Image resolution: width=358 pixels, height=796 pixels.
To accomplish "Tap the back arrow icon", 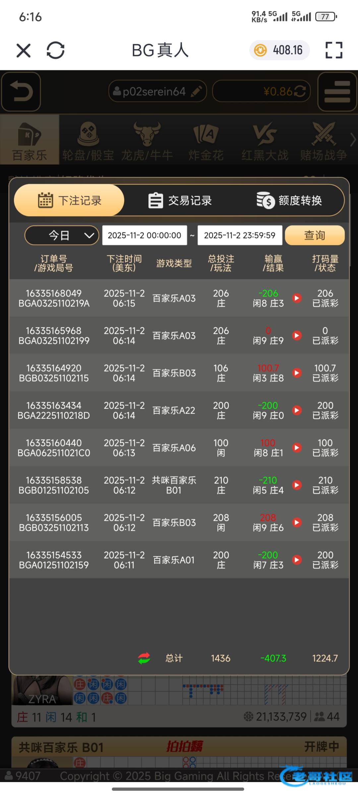I will coord(21,92).
